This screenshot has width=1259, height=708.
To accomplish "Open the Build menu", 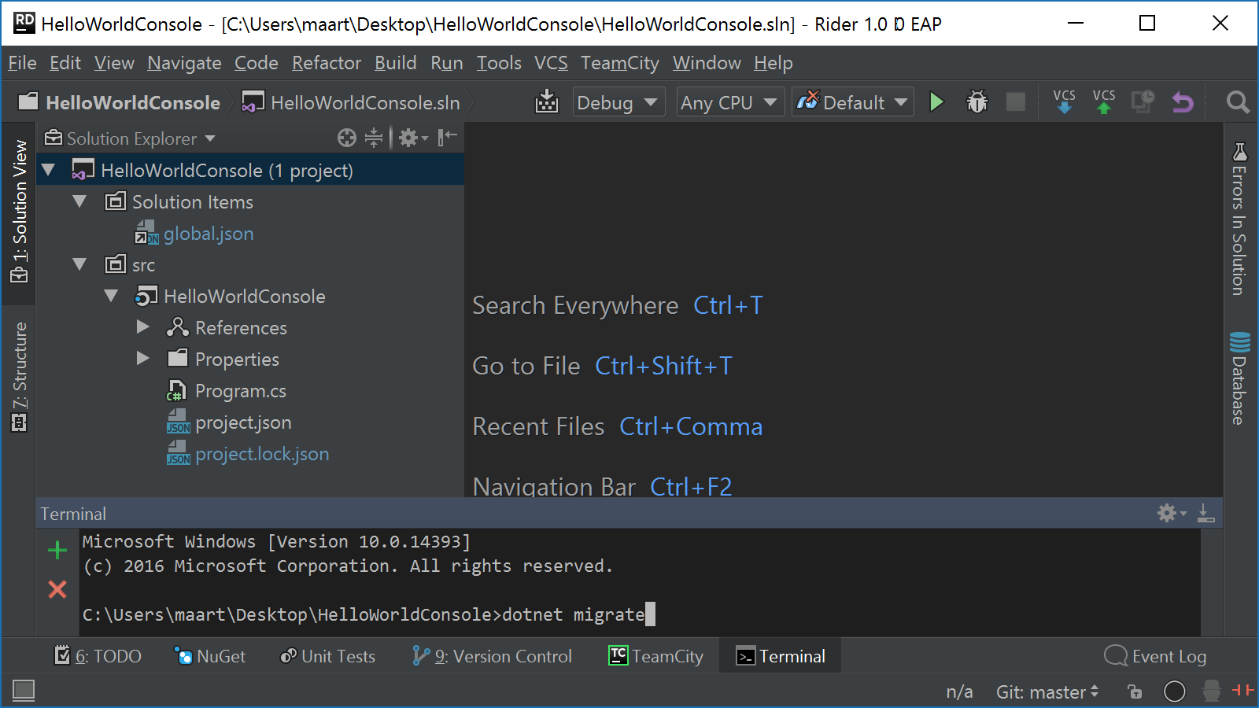I will click(x=395, y=63).
